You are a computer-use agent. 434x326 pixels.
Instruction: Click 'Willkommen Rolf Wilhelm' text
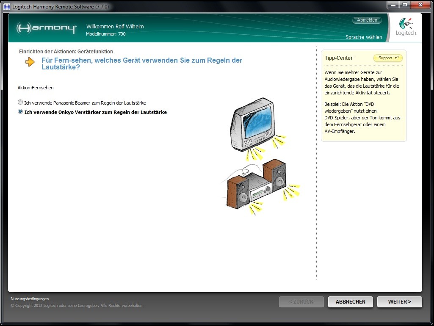coord(115,27)
